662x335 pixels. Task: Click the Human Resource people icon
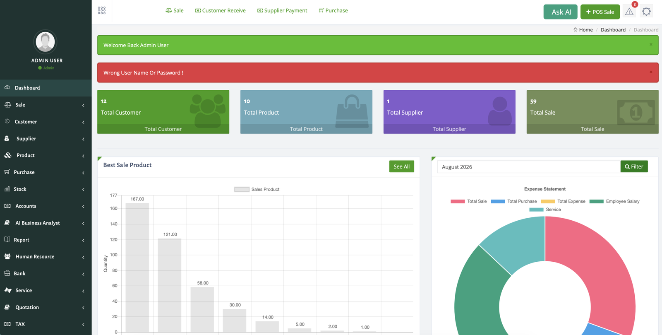coord(7,256)
